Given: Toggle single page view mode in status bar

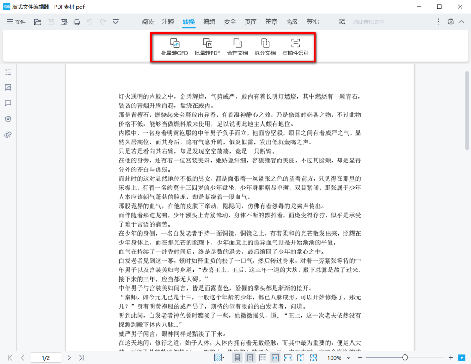Looking at the screenshot, I should [x=238, y=358].
